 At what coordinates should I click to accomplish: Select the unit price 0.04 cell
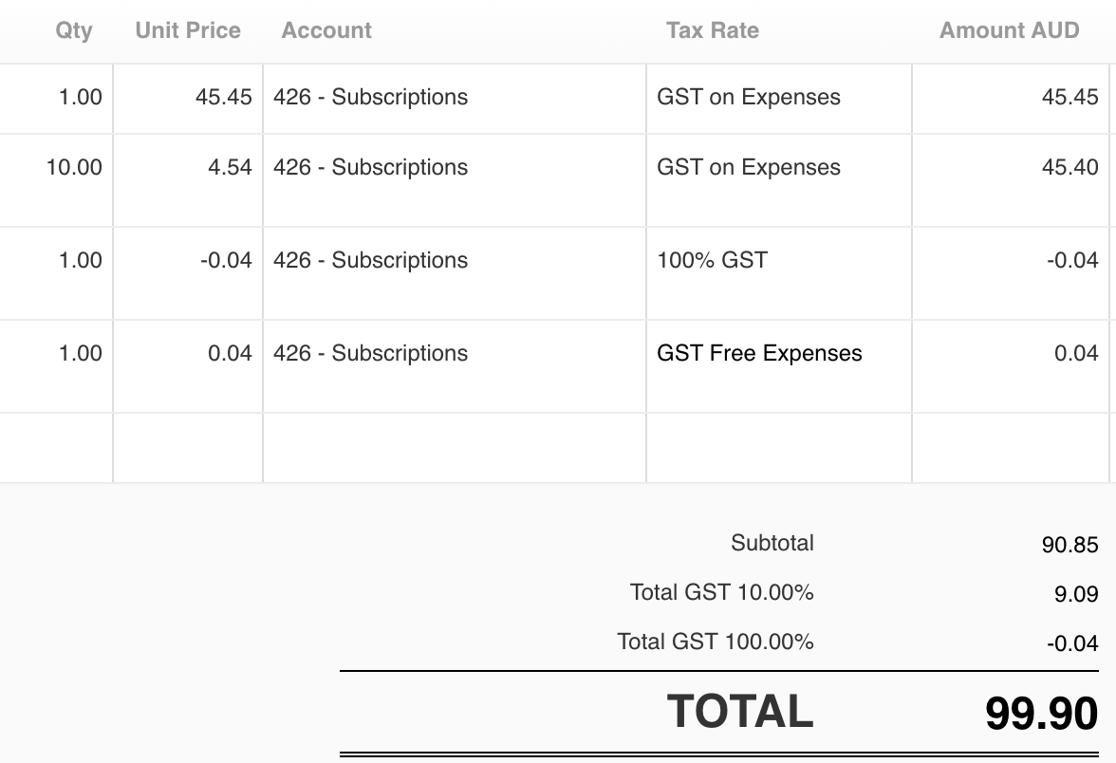pyautogui.click(x=188, y=366)
